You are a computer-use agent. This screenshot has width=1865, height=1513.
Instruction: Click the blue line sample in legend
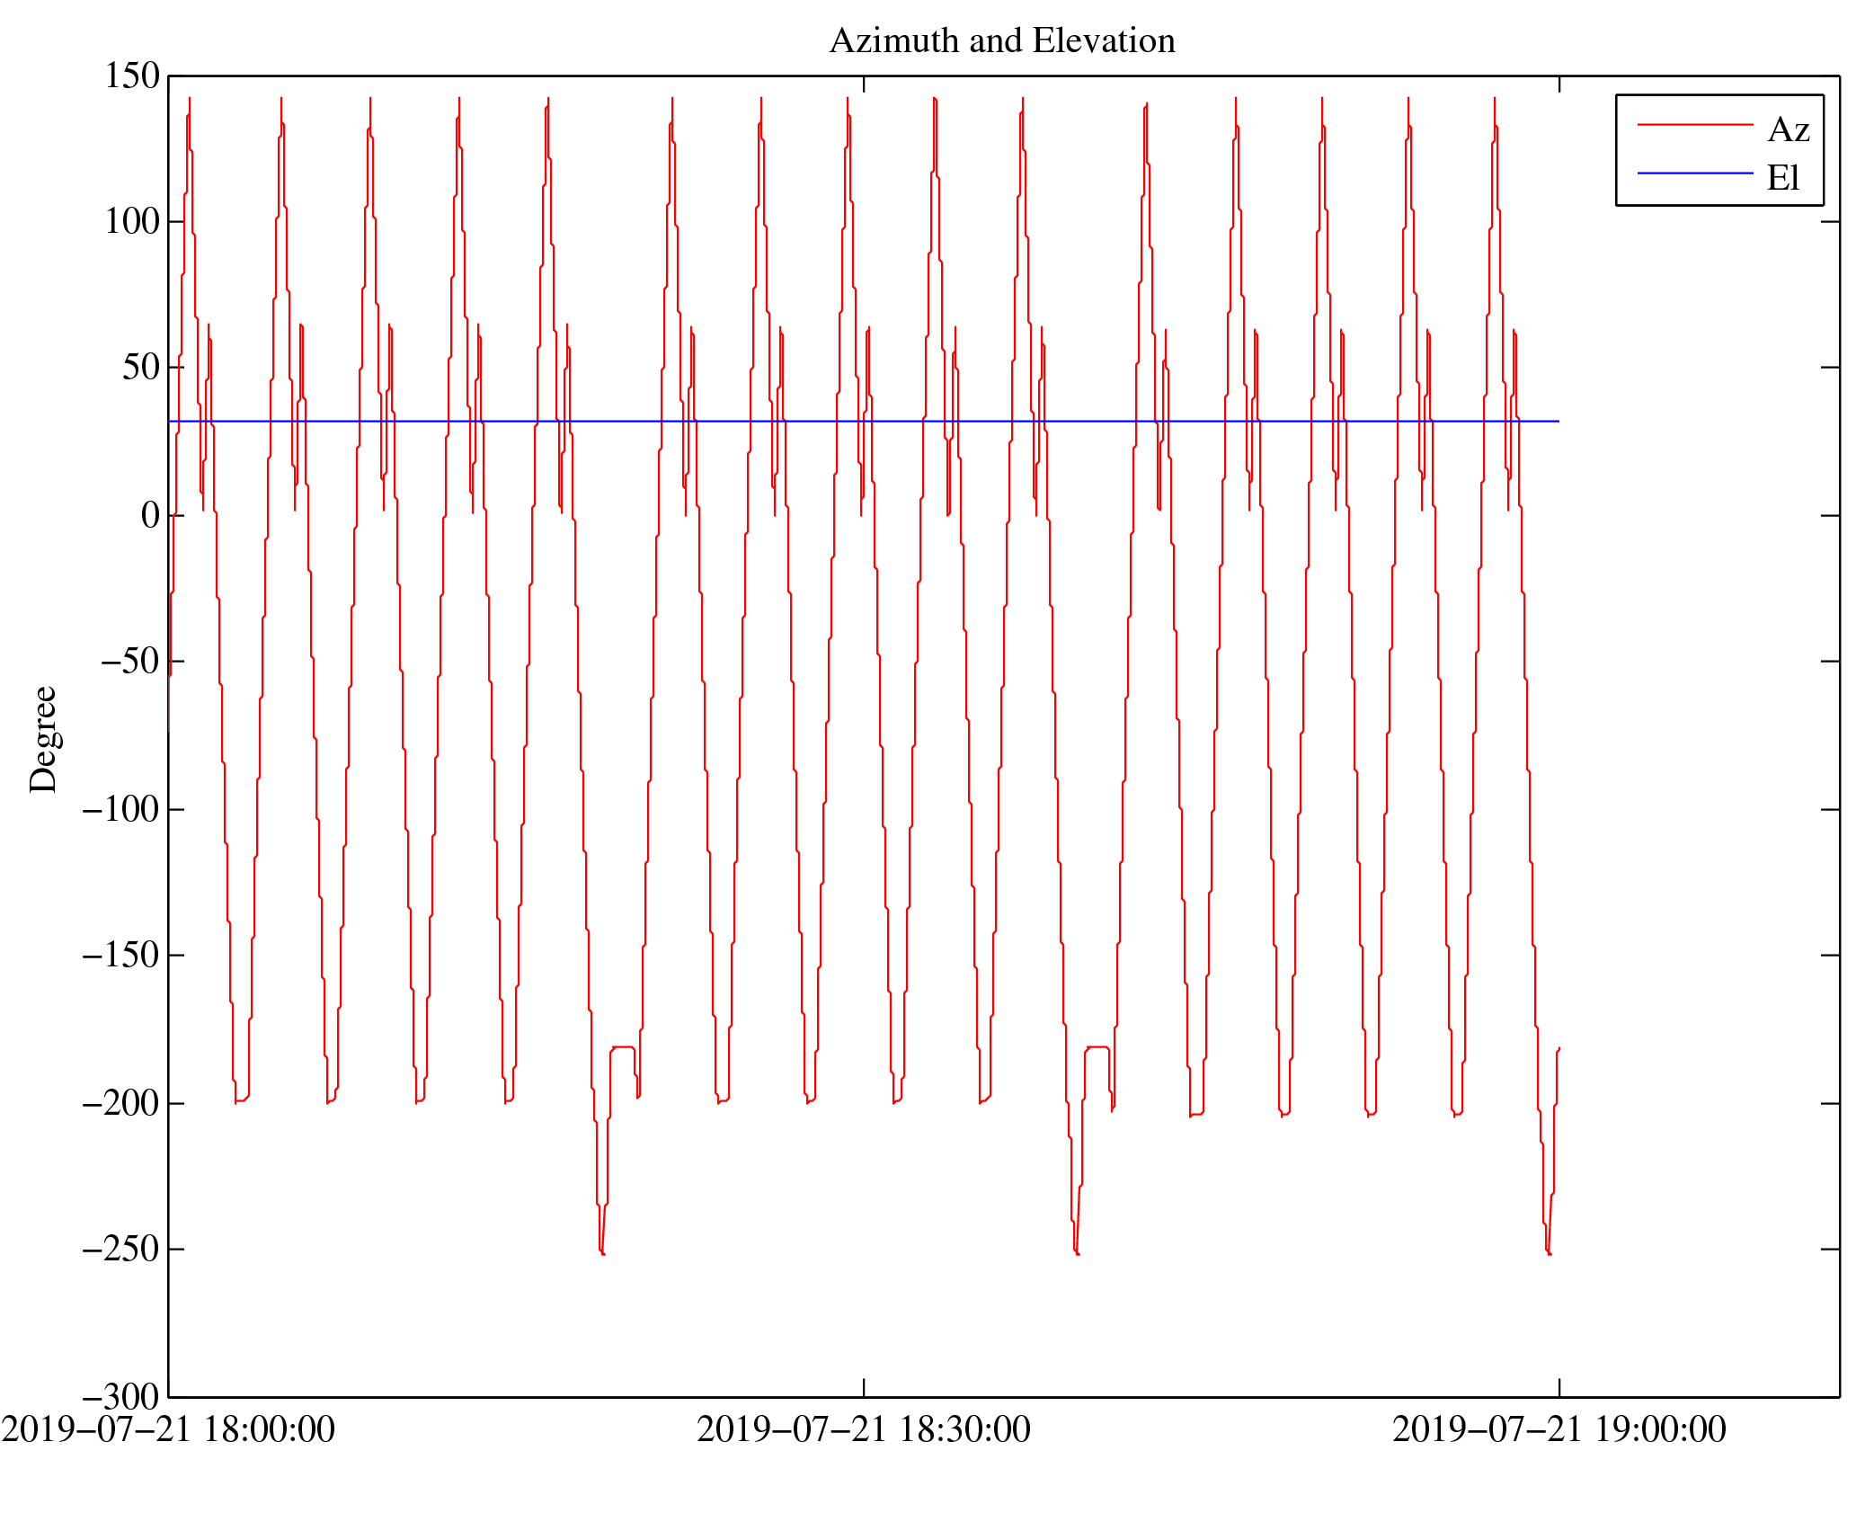pyautogui.click(x=1694, y=173)
